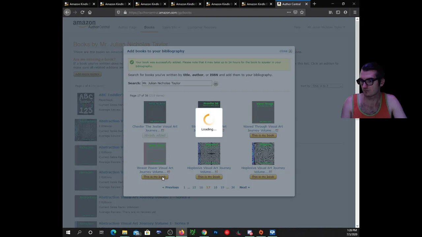Close the dialog with the X icon

click(x=290, y=51)
